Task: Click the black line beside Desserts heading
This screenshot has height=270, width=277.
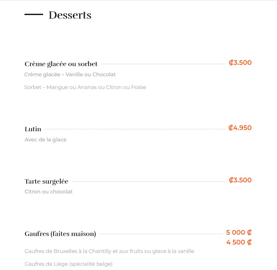Action: [34, 14]
